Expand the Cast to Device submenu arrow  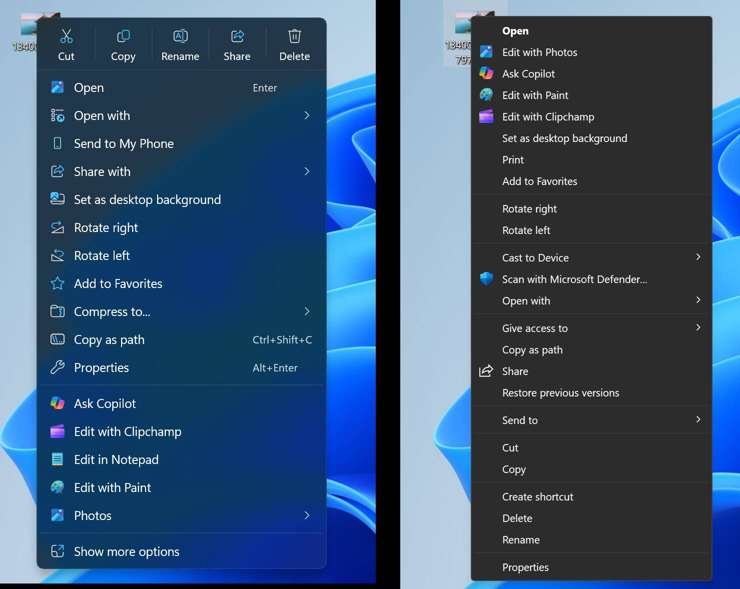(x=698, y=257)
